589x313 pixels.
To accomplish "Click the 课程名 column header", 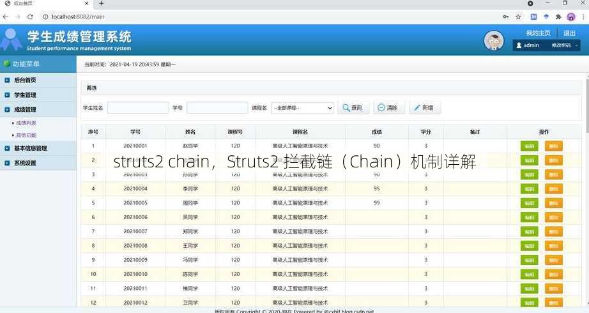I will 300,132.
